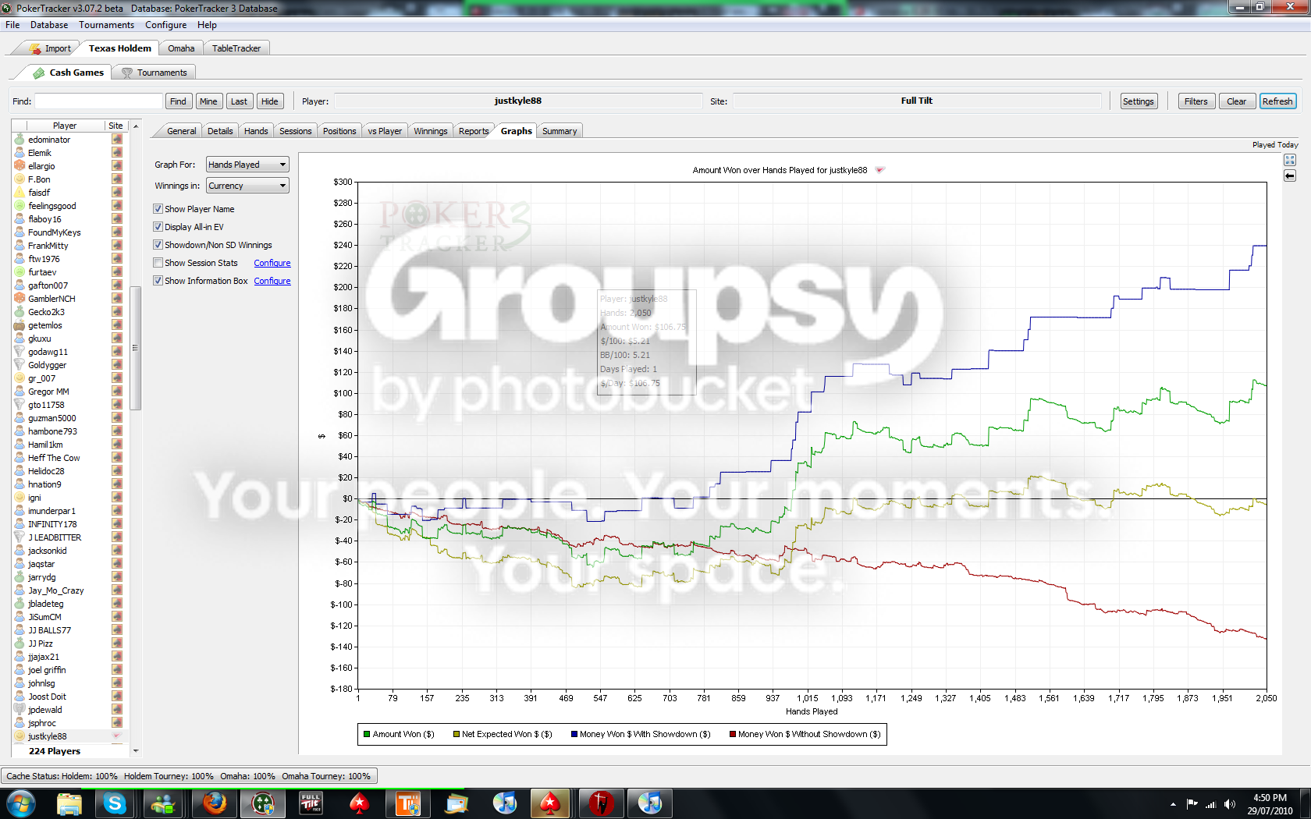Click Configure link for Session Stats
Viewport: 1311px width, 819px height.
272,263
